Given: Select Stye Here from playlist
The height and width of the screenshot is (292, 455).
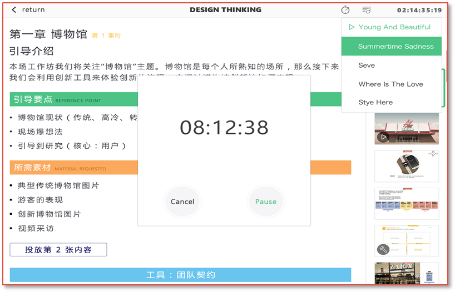Looking at the screenshot, I should 375,103.
